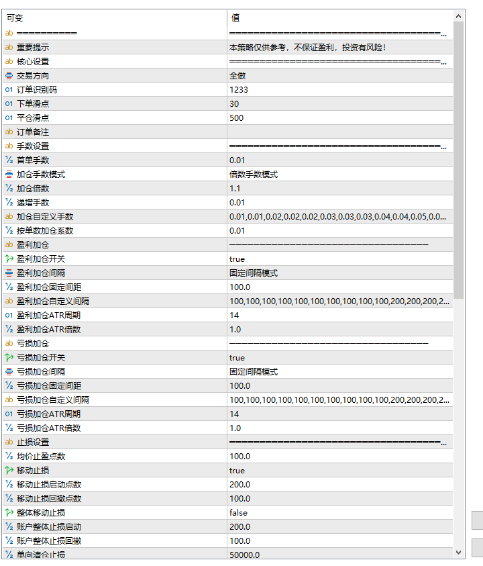This screenshot has width=483, height=566.
Task: Click the integer icon beside 下单滑点
Action: click(9, 103)
